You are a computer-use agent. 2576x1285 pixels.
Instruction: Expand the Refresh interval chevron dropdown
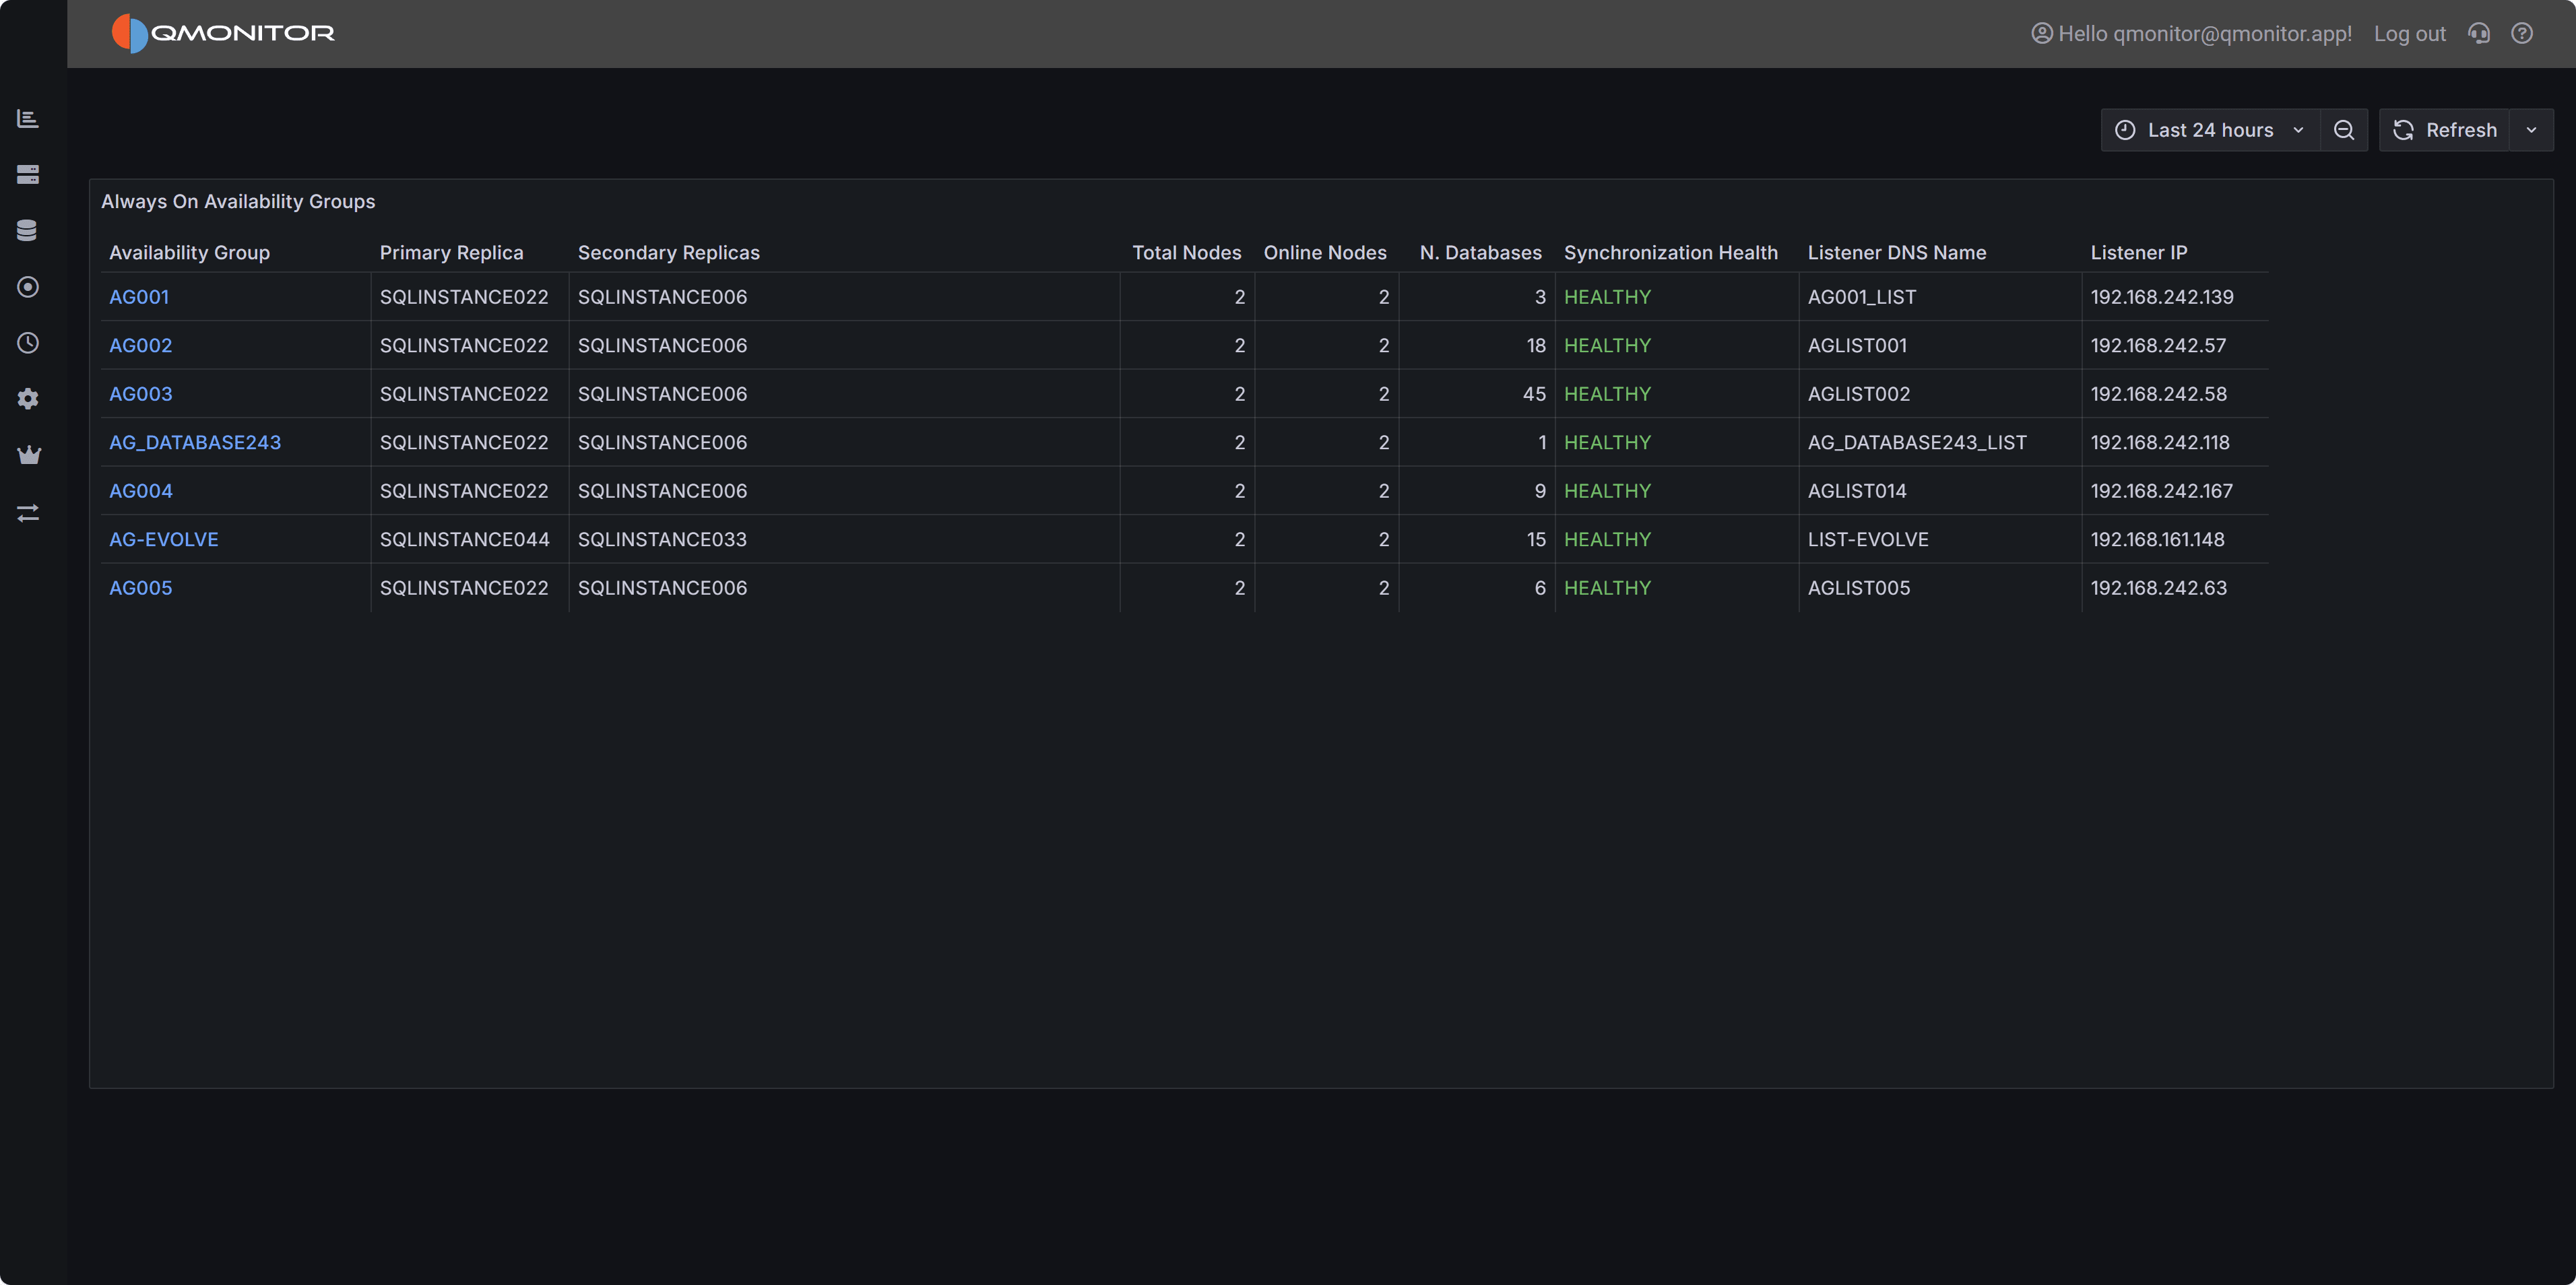pos(2533,129)
